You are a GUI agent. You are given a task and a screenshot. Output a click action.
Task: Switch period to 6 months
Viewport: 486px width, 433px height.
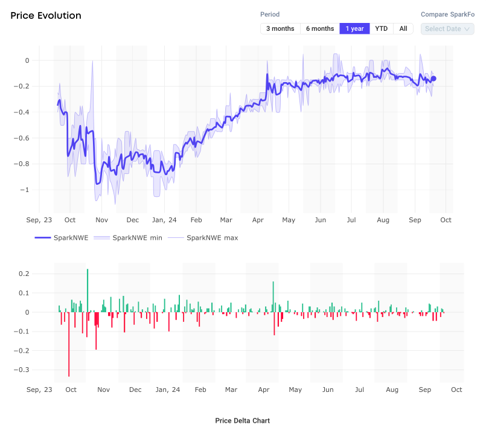pyautogui.click(x=320, y=28)
